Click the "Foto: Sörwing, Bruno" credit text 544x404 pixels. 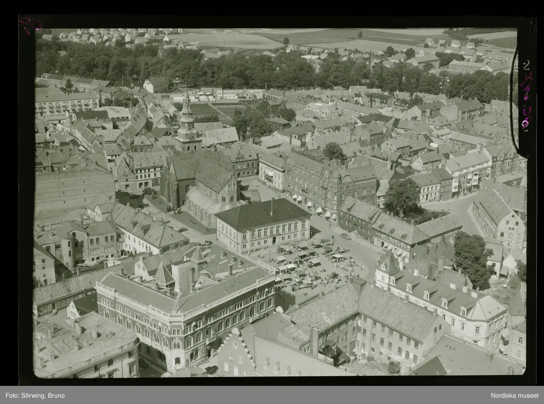pyautogui.click(x=34, y=395)
